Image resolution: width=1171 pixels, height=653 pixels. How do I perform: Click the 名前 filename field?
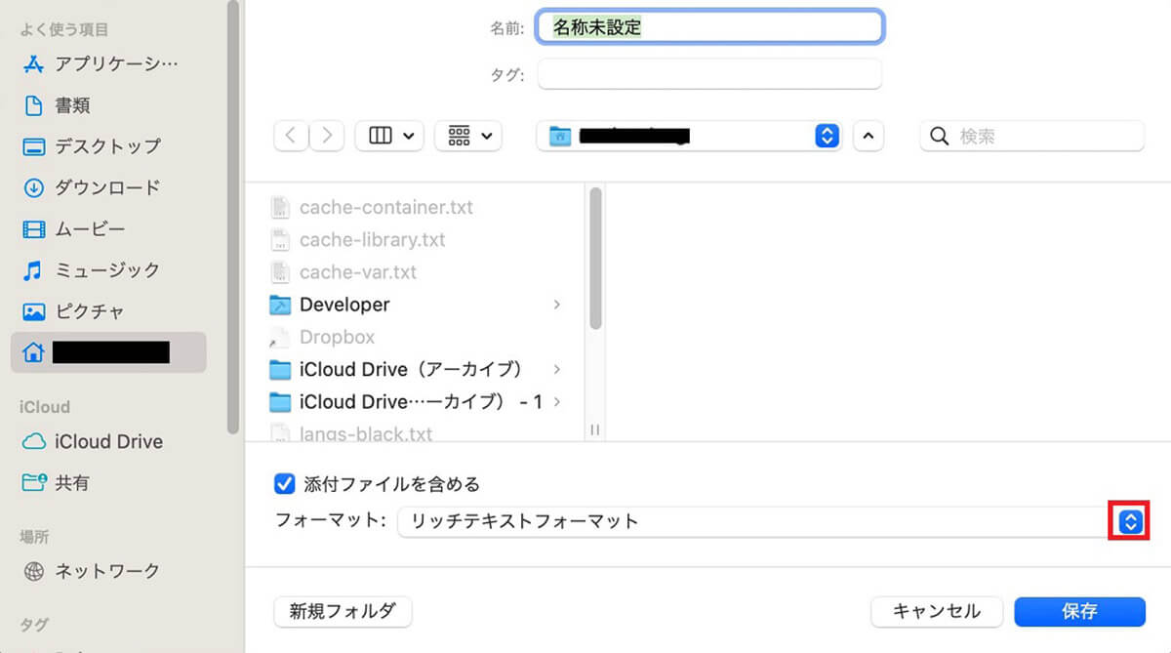[710, 27]
